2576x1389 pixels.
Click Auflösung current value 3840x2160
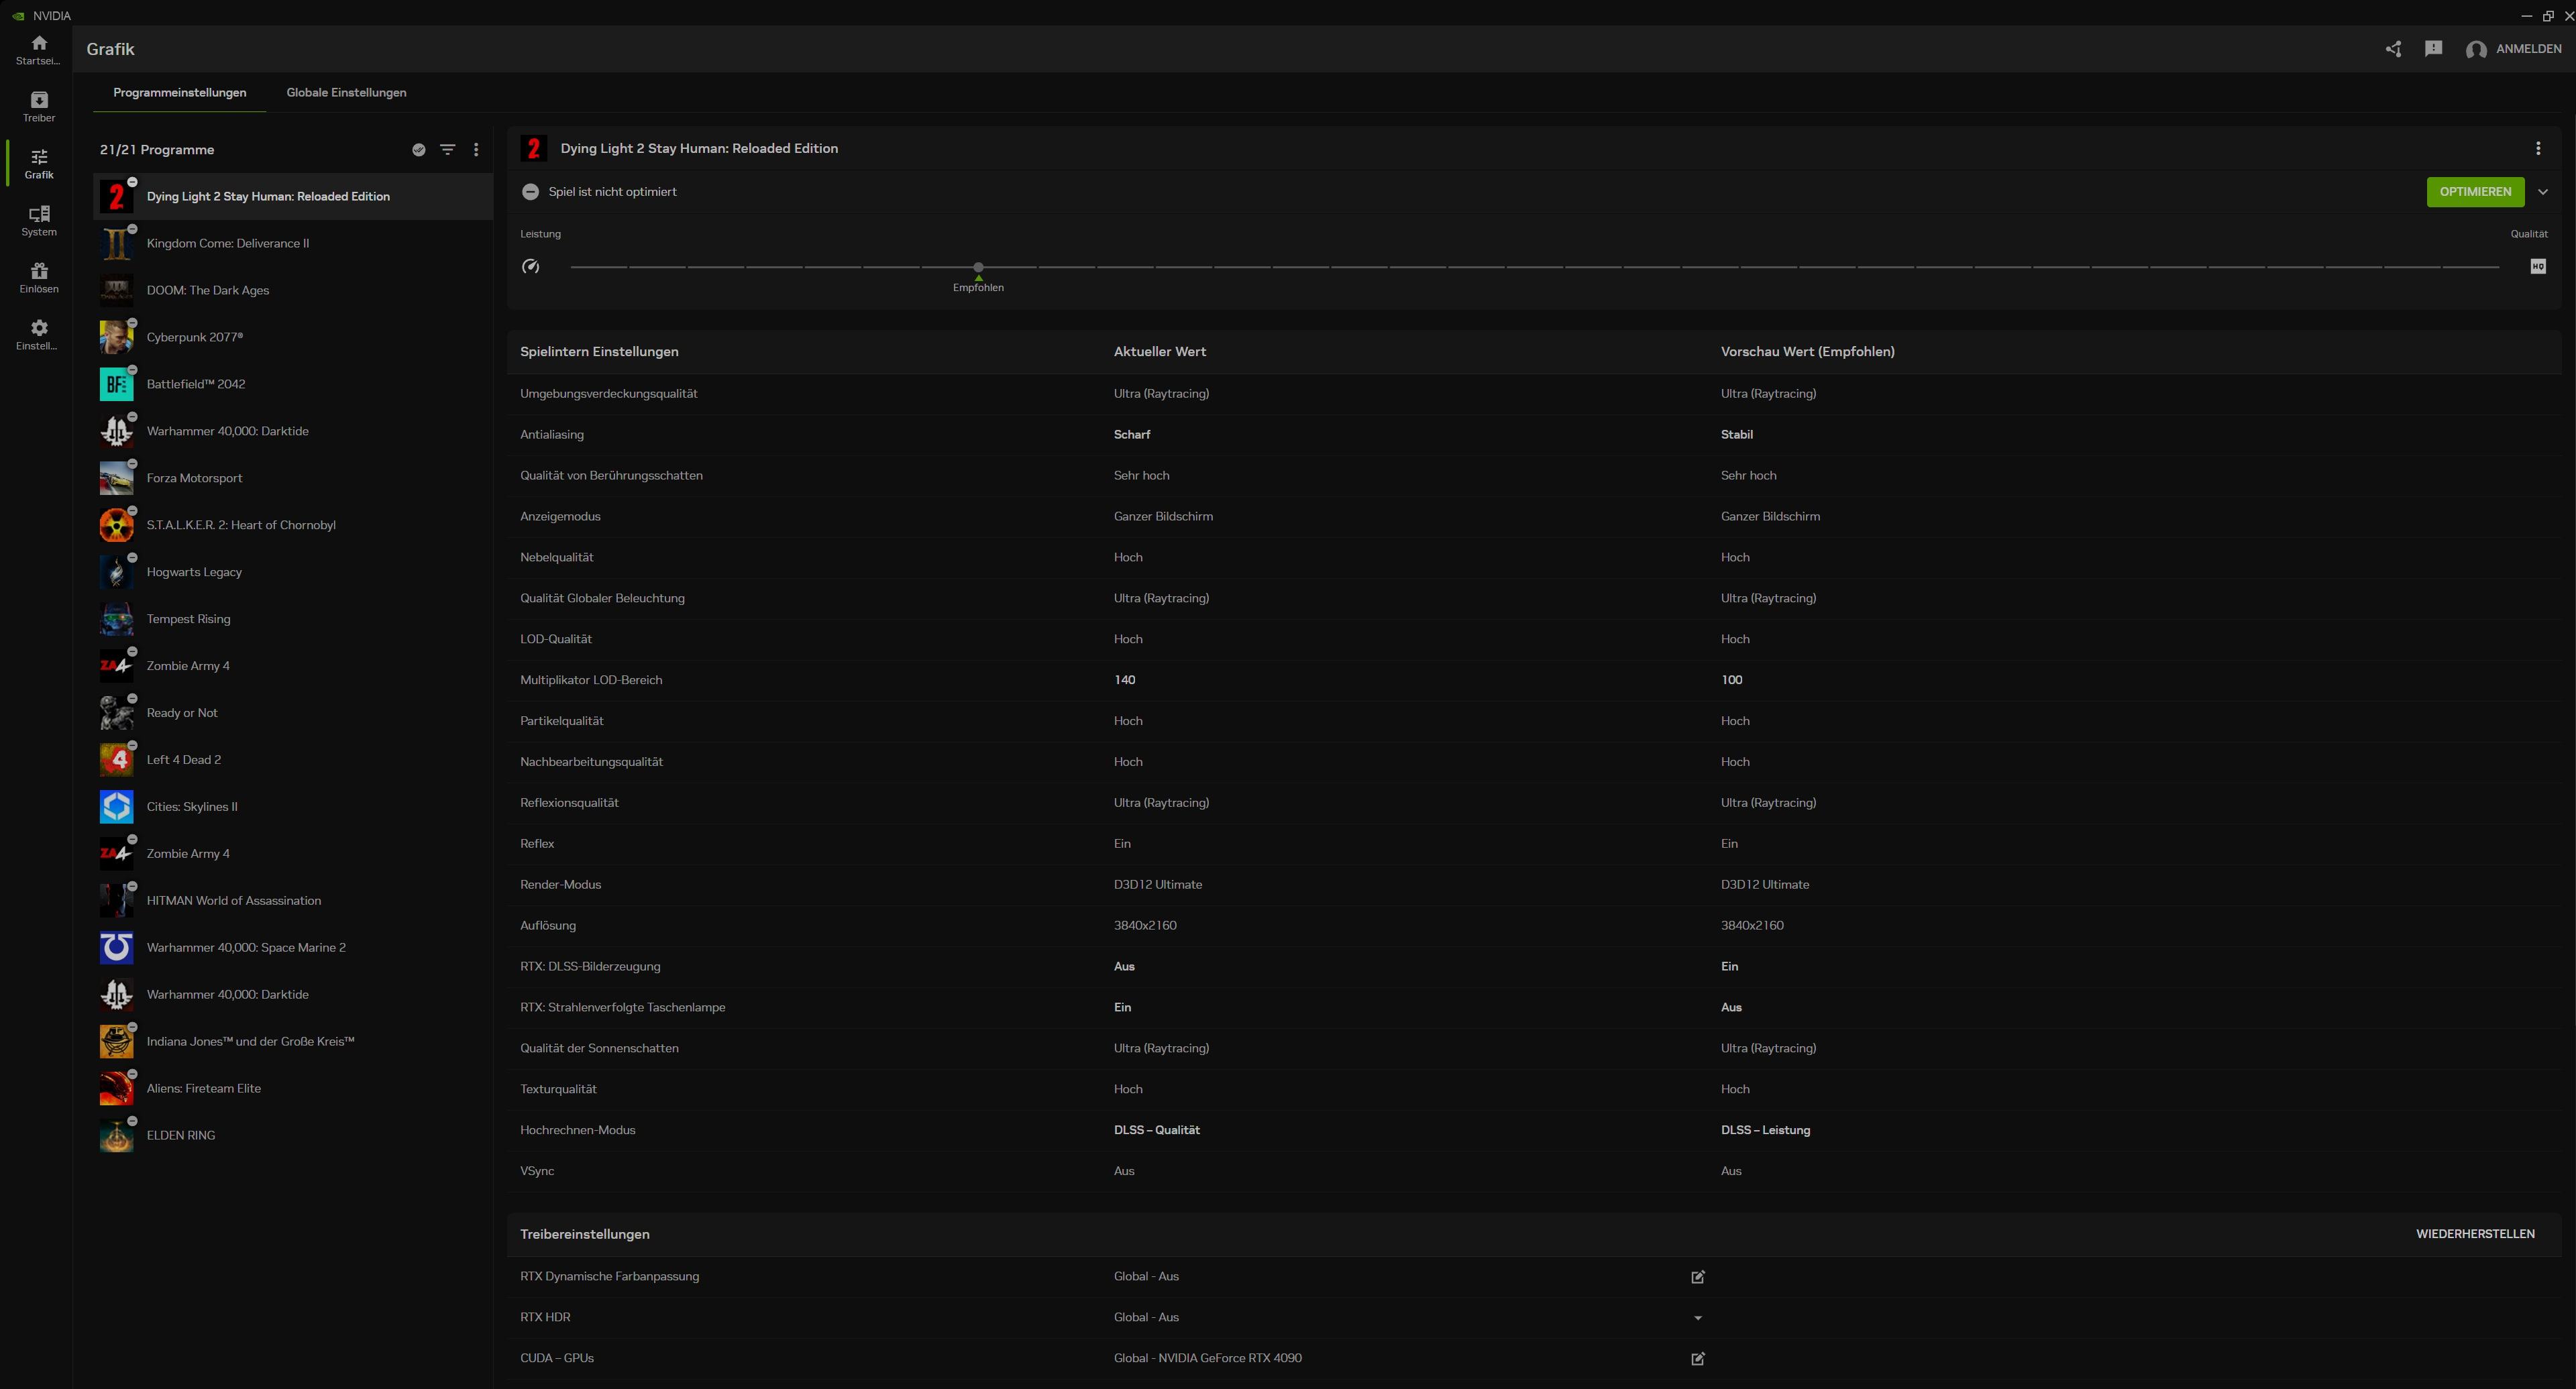pos(1145,926)
